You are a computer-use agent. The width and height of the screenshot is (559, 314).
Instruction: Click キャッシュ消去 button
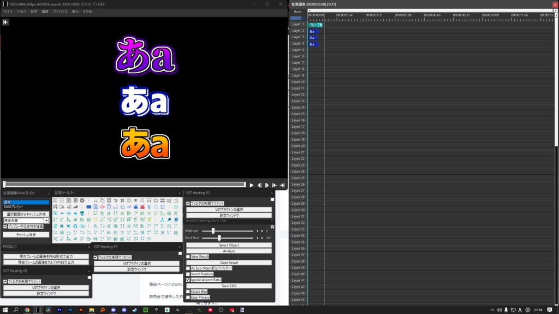(26, 234)
